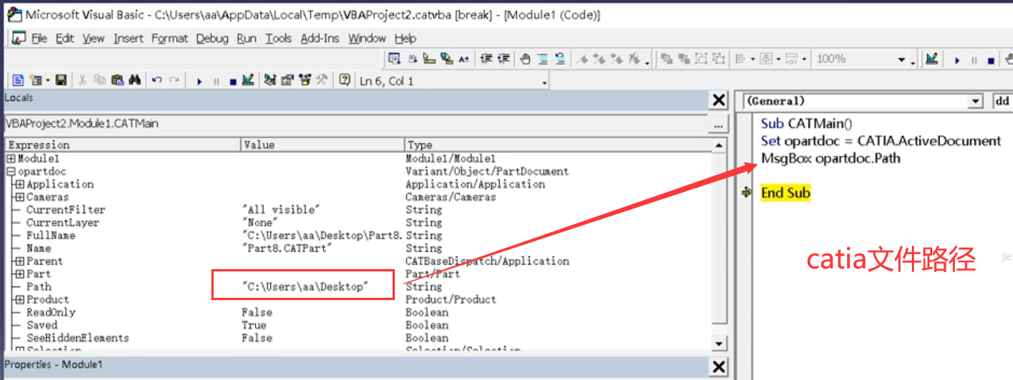
Task: Click the Comment Block icon
Action: (x=543, y=59)
